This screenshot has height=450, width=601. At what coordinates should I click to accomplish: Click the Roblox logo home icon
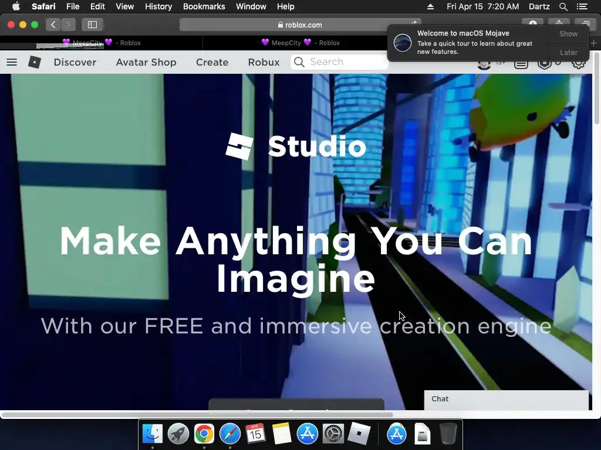[35, 62]
